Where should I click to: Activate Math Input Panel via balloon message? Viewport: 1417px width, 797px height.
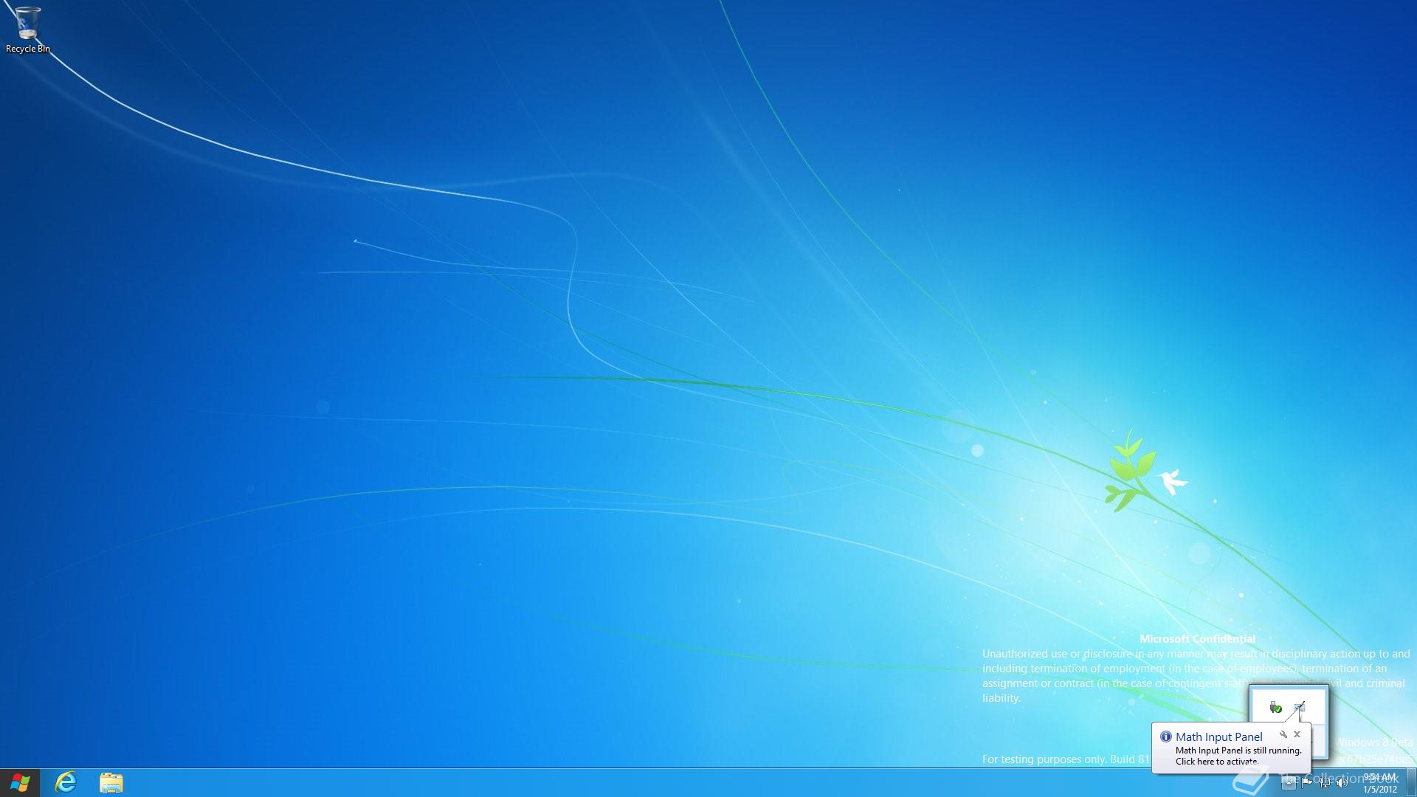pos(1238,756)
